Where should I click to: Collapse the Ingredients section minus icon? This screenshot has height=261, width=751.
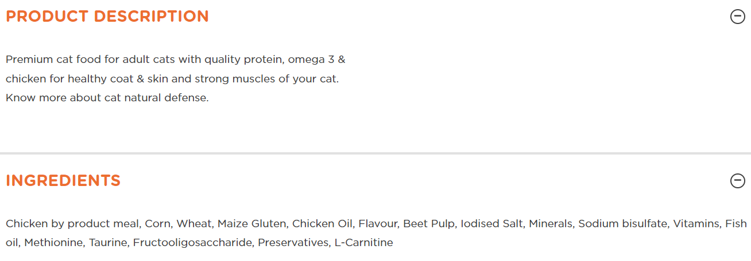737,181
